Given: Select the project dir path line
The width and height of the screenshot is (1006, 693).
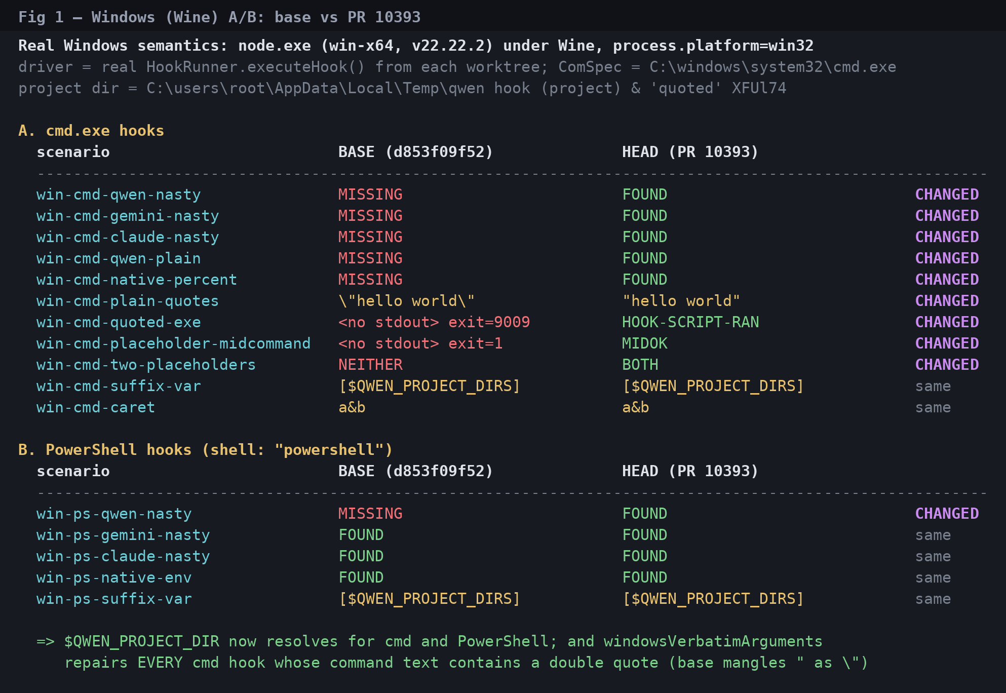Looking at the screenshot, I should [x=402, y=88].
